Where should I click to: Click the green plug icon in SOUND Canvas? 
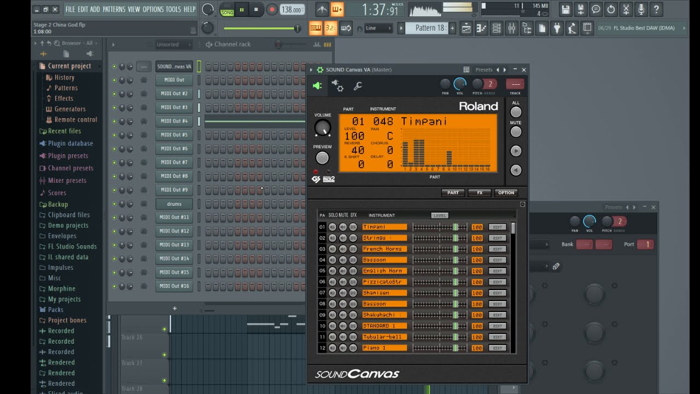[317, 85]
